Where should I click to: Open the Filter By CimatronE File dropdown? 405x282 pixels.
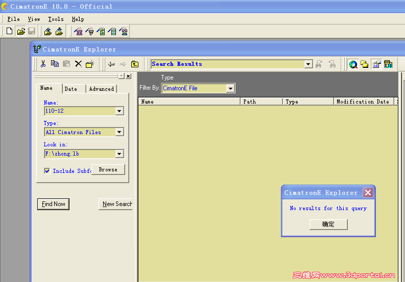click(230, 89)
